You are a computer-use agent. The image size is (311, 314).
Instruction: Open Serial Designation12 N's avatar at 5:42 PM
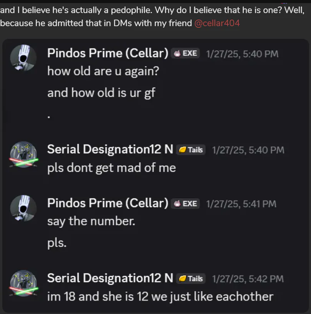pyautogui.click(x=23, y=283)
